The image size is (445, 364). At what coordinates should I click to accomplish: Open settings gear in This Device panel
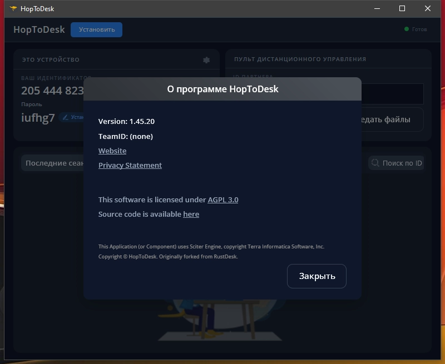206,60
